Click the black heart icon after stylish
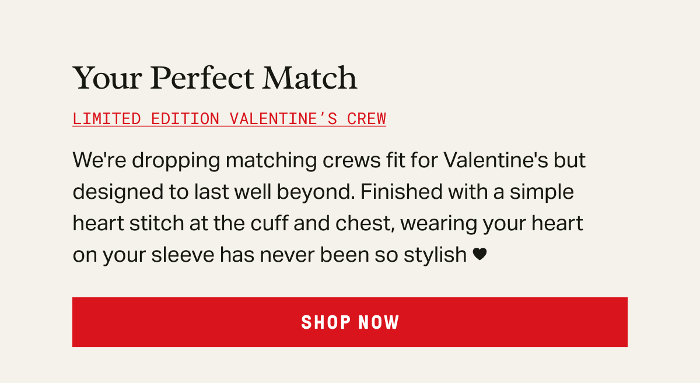 coord(480,254)
